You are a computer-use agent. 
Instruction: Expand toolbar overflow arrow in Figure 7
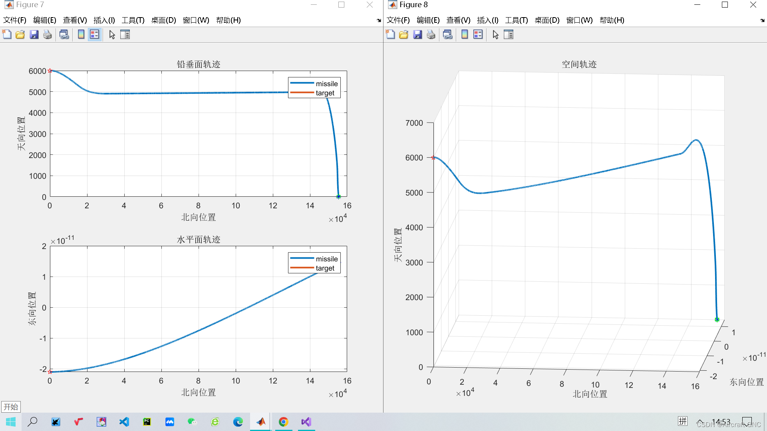(x=379, y=20)
